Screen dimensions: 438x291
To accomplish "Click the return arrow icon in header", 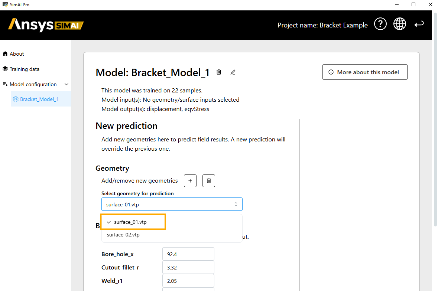I will pyautogui.click(x=419, y=24).
